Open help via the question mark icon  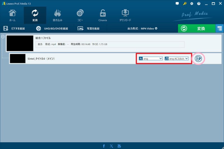199,4
